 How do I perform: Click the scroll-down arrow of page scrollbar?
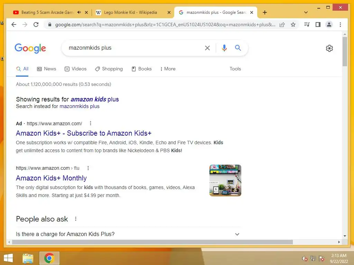point(345,236)
